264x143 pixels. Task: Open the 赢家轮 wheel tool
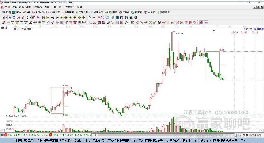click(x=137, y=12)
